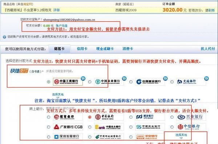This screenshot has height=144, width=218.
Task: Click the 兴业银行 bank logo
Action: coord(191,117)
